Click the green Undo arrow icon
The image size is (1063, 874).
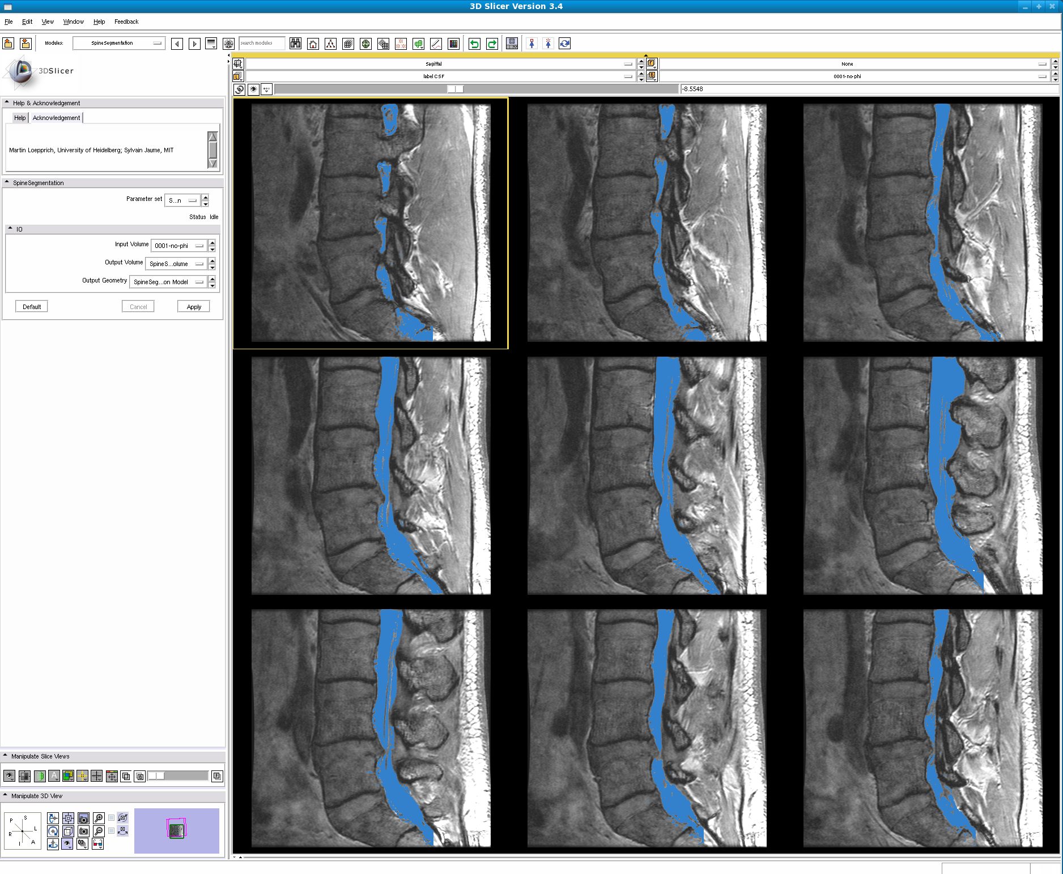(x=474, y=44)
